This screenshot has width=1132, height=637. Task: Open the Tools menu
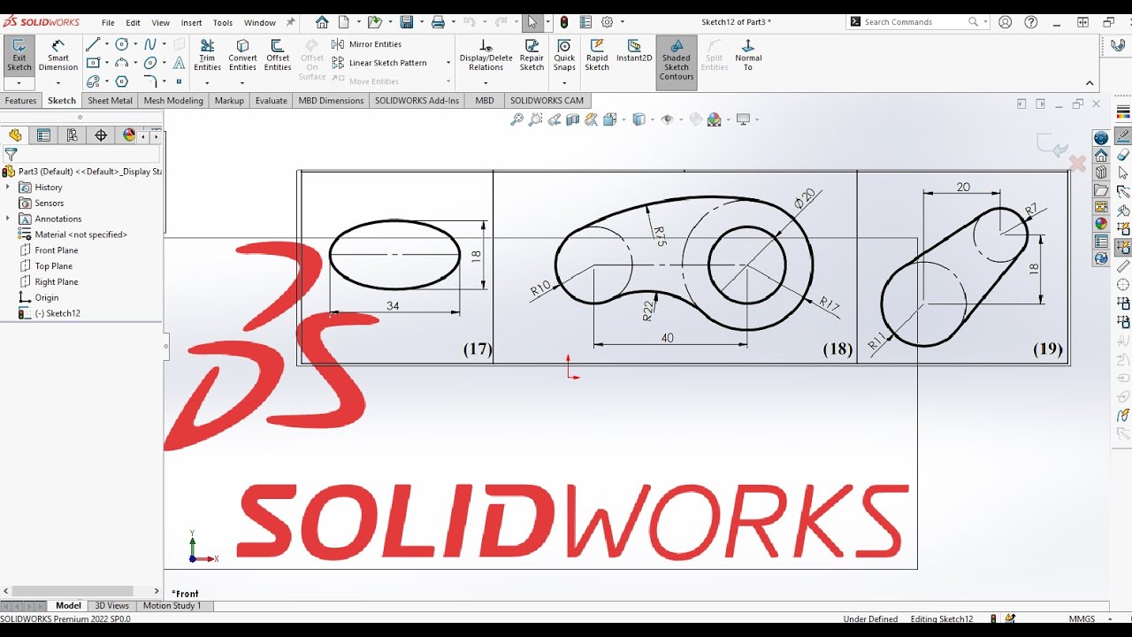[223, 23]
